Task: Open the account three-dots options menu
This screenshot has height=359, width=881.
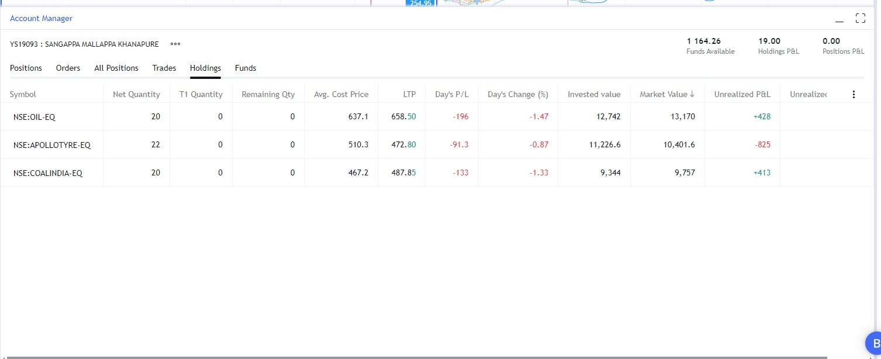Action: click(x=175, y=44)
